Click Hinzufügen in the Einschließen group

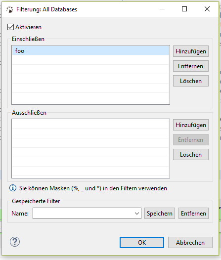pos(191,51)
